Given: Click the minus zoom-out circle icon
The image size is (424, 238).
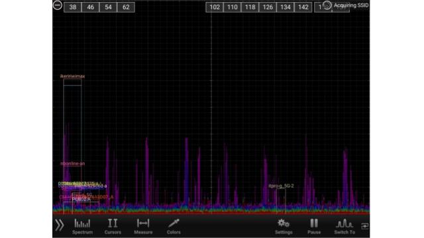Looking at the screenshot, I should click(58, 5).
